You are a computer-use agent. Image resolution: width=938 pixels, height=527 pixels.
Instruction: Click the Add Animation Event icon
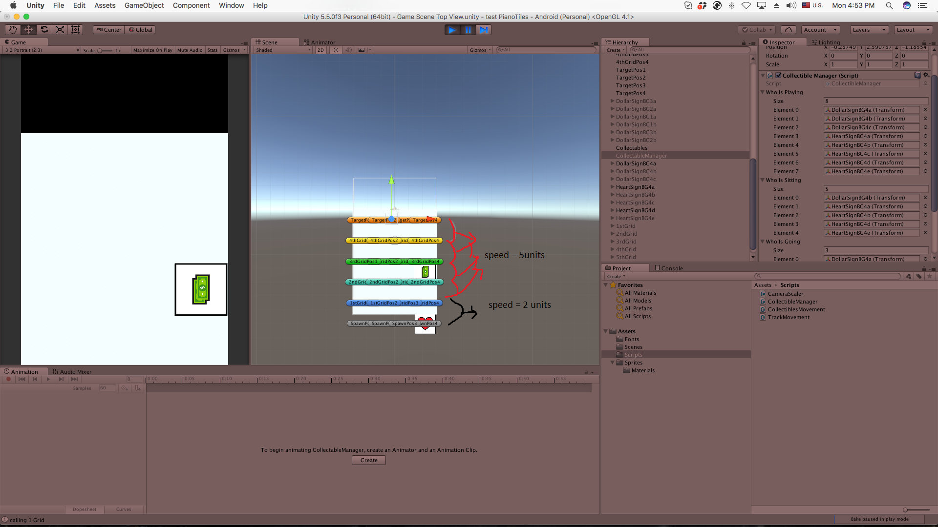(138, 388)
